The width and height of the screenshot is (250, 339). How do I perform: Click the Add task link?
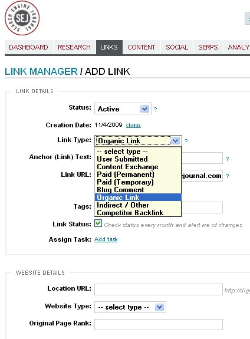pos(106,239)
